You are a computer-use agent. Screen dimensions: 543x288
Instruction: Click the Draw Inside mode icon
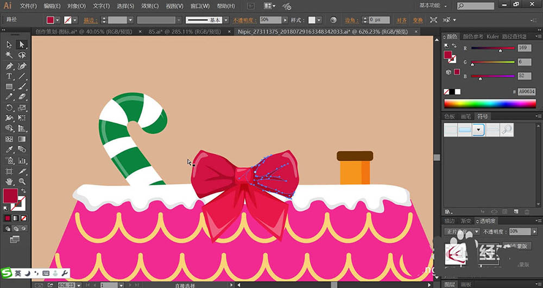coord(23,229)
